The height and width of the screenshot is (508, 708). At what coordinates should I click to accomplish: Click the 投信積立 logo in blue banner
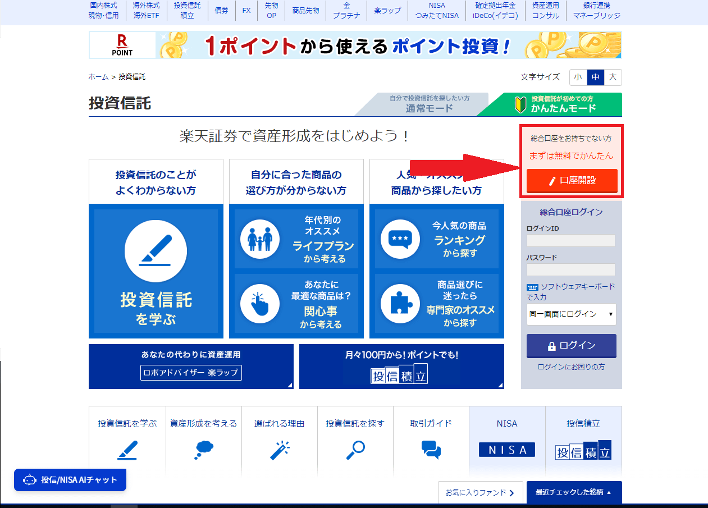pyautogui.click(x=399, y=375)
